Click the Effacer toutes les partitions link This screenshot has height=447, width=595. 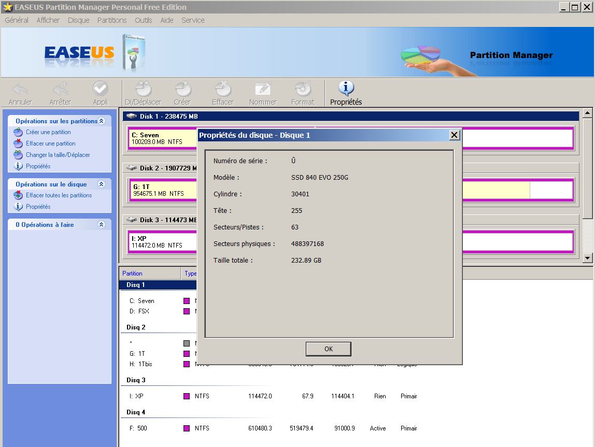(59, 195)
